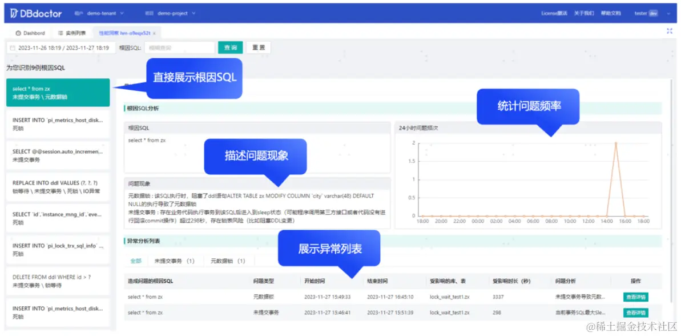Click the 受影响的库、表 column header
This screenshot has width=681, height=336.
coord(447,281)
